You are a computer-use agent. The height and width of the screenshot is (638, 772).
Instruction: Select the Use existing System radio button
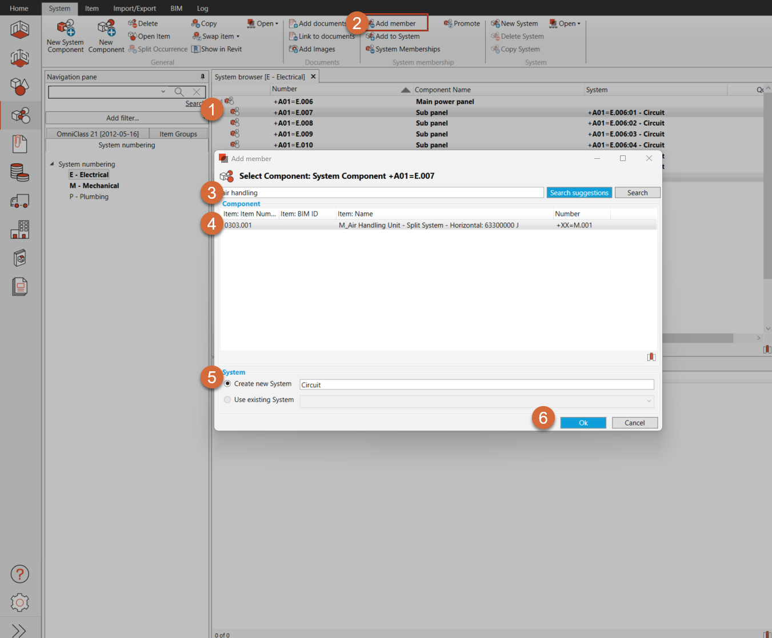227,399
